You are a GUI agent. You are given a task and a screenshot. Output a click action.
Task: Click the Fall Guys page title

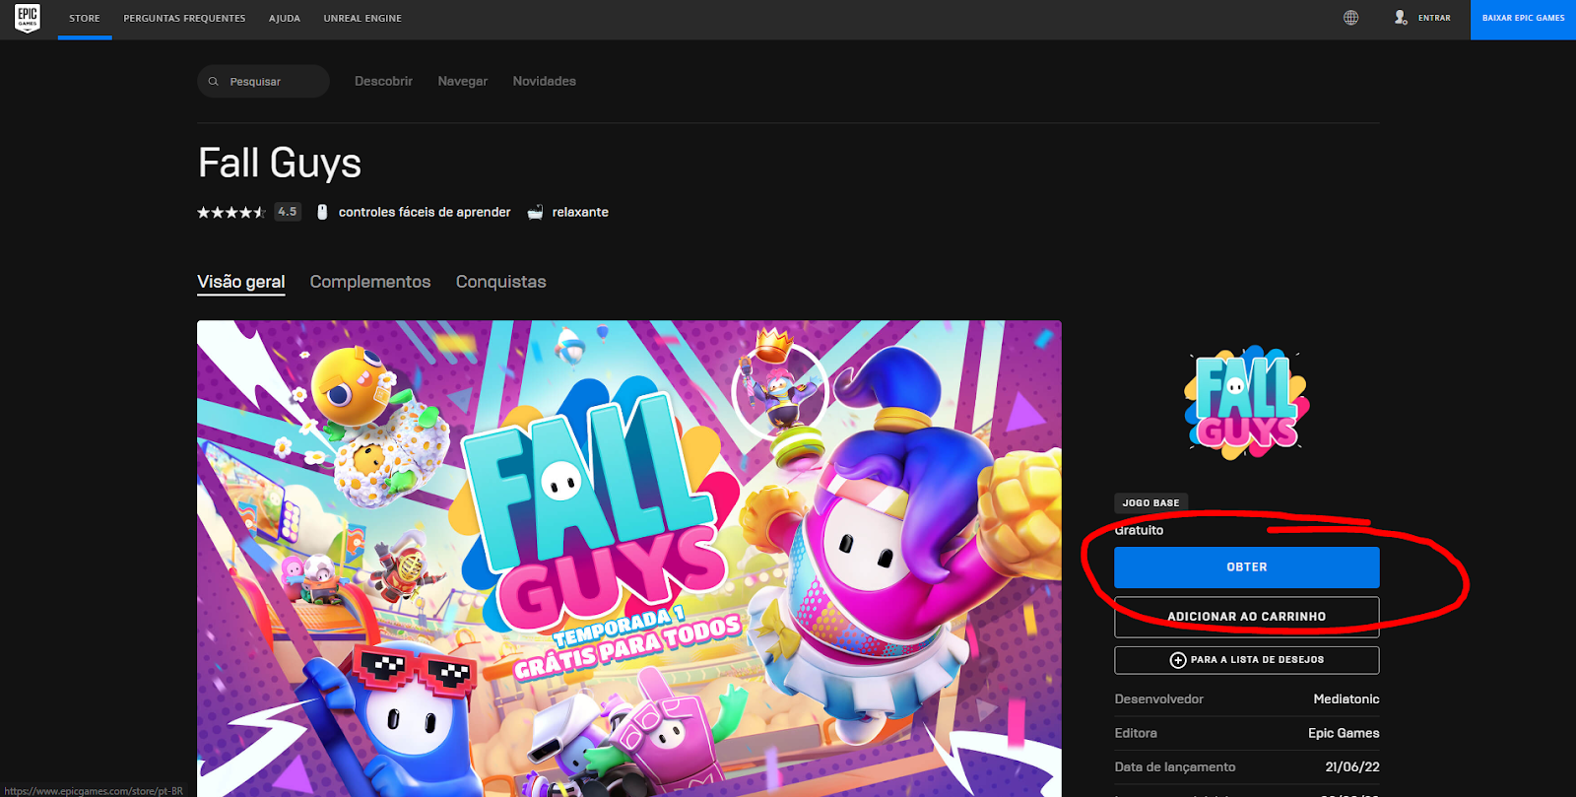pyautogui.click(x=280, y=164)
